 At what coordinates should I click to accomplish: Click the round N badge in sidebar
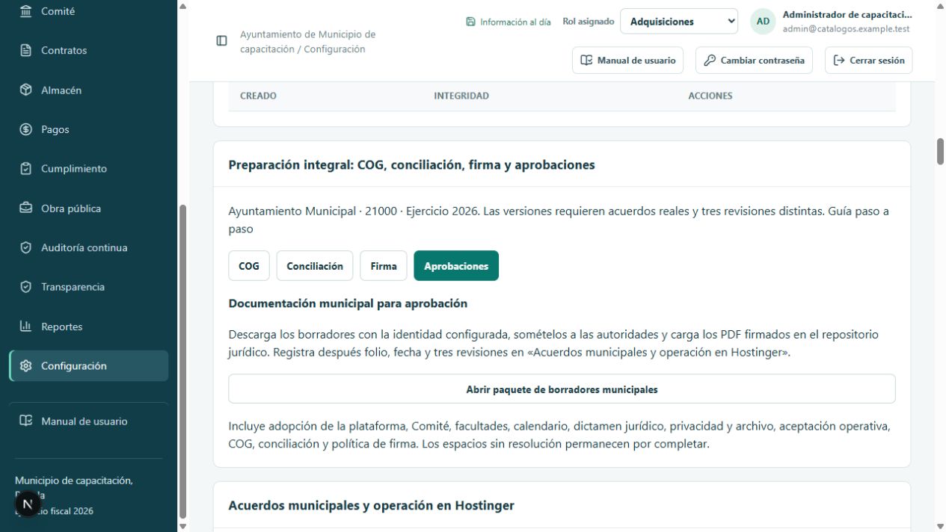pos(28,504)
